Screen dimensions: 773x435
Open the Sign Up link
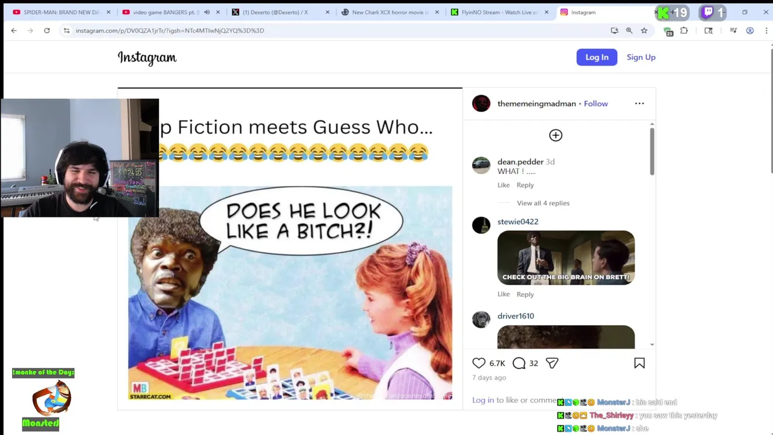pyautogui.click(x=641, y=57)
